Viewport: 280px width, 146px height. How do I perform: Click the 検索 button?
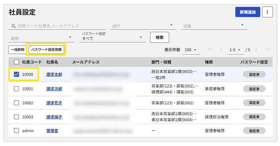click(160, 37)
